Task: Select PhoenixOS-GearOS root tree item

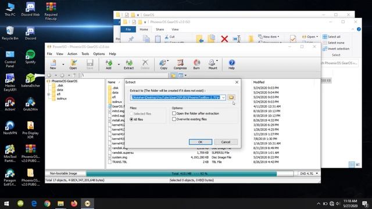Action: pos(64,81)
